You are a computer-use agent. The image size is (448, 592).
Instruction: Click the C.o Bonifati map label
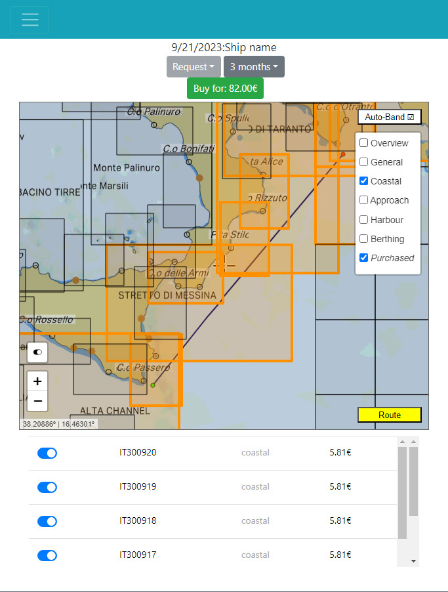point(189,149)
